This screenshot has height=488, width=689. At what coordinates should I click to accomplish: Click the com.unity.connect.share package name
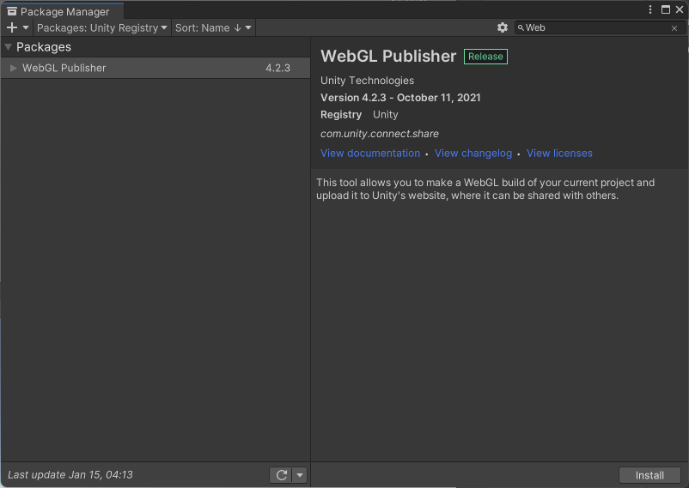tap(380, 134)
